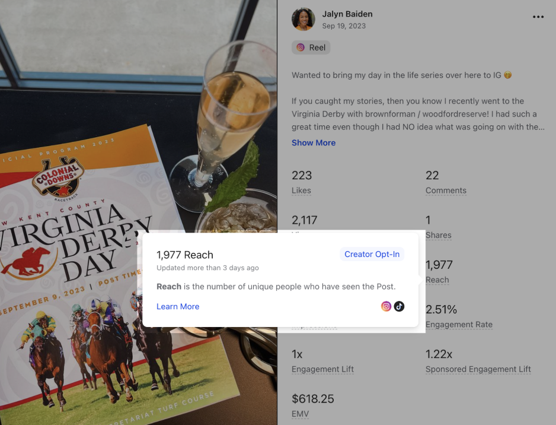Image resolution: width=556 pixels, height=425 pixels.
Task: Click the TikTok icon in the Reach tooltip
Action: [x=399, y=306]
